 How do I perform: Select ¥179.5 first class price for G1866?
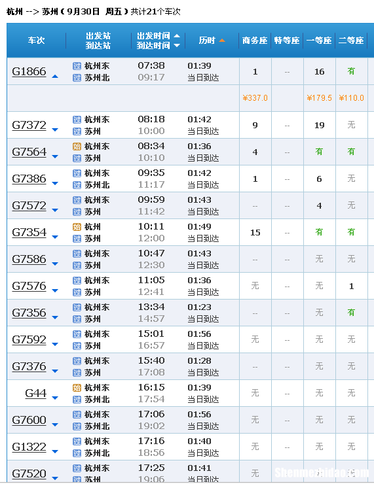point(319,98)
